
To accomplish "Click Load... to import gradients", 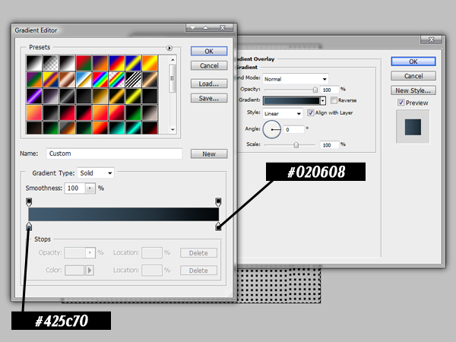I will pyautogui.click(x=209, y=84).
